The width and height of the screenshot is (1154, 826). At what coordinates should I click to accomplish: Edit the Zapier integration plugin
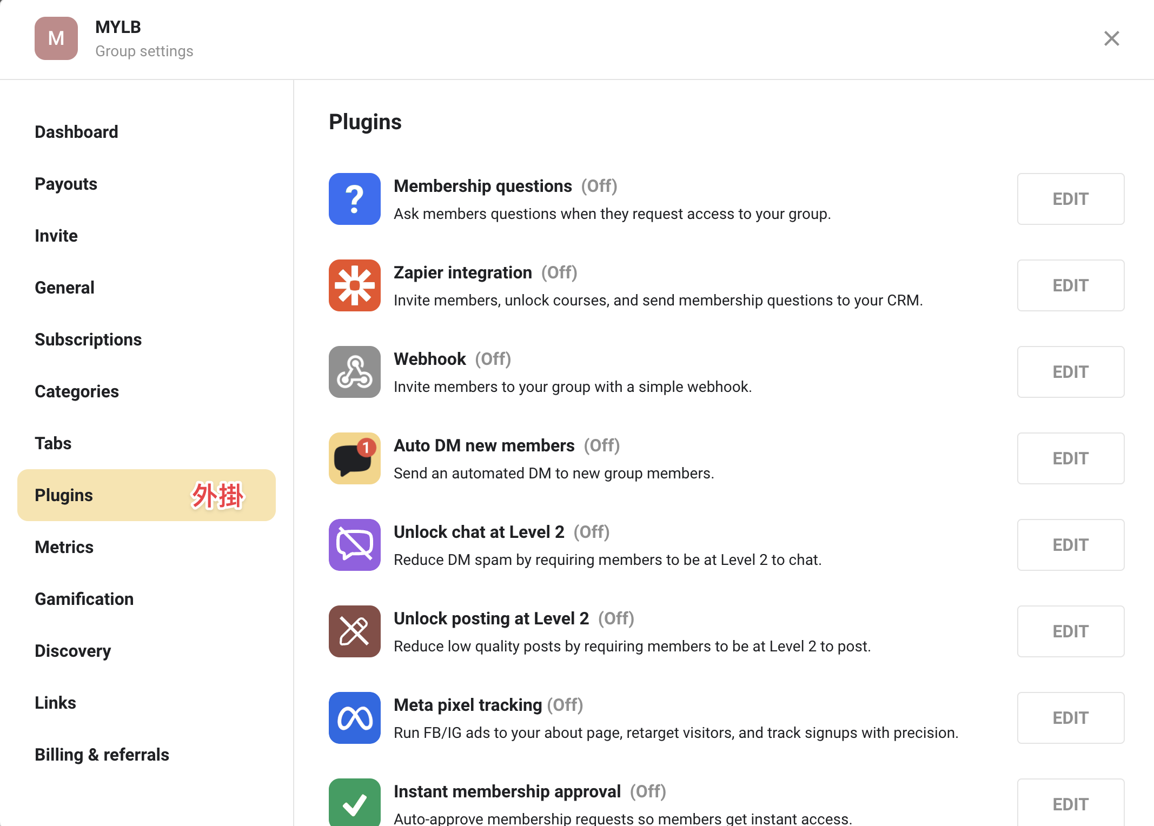click(x=1071, y=285)
